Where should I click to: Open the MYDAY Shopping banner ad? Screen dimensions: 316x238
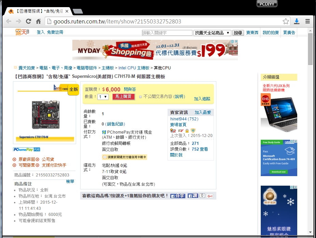pyautogui.click(x=155, y=50)
